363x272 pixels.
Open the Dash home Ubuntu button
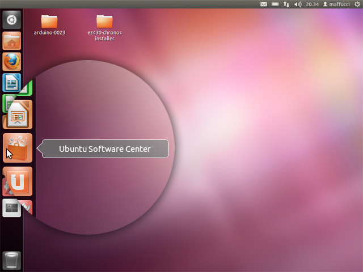[12, 20]
